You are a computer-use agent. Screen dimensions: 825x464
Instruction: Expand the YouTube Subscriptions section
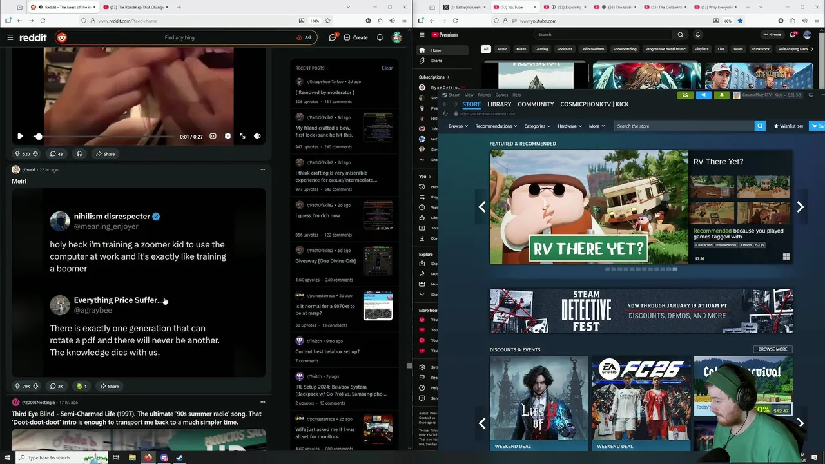(434, 77)
